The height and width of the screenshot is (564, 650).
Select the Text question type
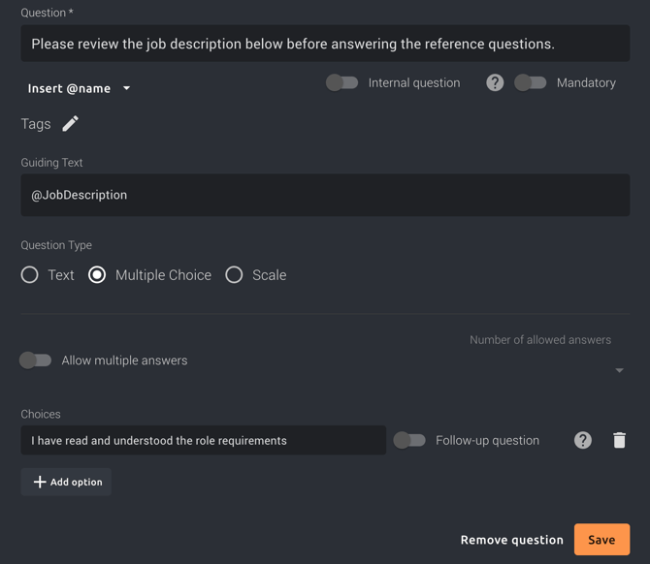[x=29, y=275]
